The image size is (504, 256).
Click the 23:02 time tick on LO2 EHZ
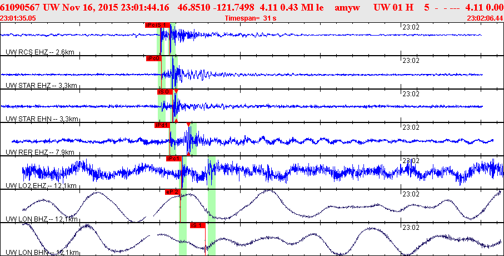(411, 161)
